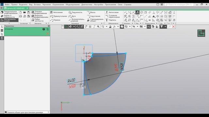Viewport: 209px width, 117px height.
Task: Toggle the shaded cube display mode
Action: (x=122, y=27)
